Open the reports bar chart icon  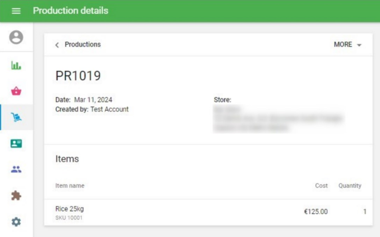[16, 66]
